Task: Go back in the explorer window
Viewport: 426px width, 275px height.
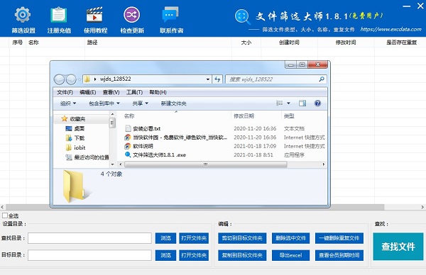Action: pos(59,79)
